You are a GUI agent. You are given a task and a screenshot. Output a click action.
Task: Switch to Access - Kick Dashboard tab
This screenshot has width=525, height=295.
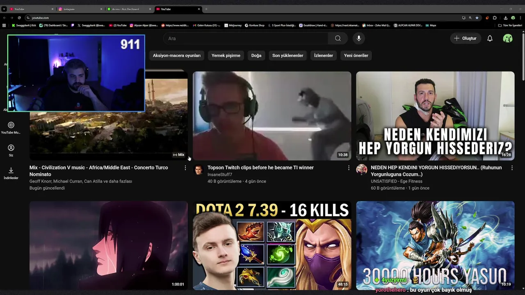(x=129, y=9)
